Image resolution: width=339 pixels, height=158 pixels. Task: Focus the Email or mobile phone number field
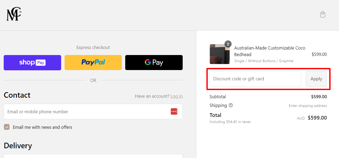click(x=93, y=112)
